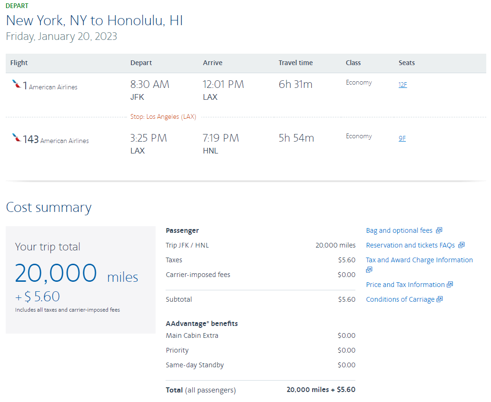Select the 5h 54m travel time
This screenshot has height=402, width=491.
[x=296, y=138]
